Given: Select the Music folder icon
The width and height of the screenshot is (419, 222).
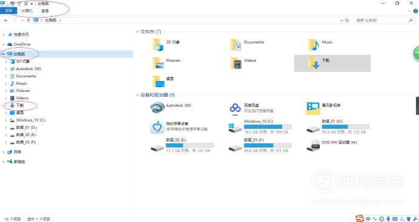Looking at the screenshot, I should click(x=314, y=45).
